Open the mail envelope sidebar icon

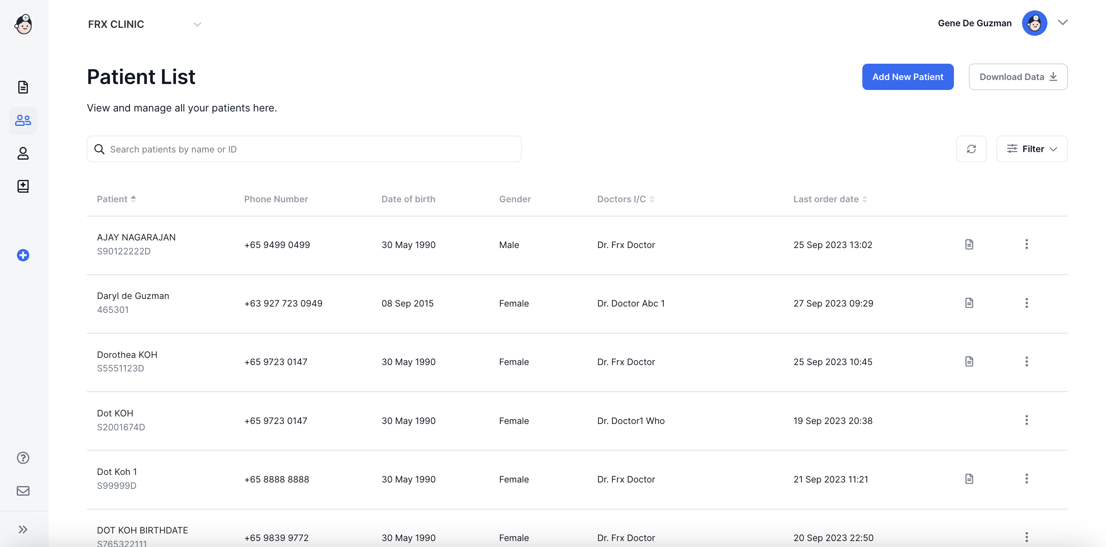coord(23,491)
